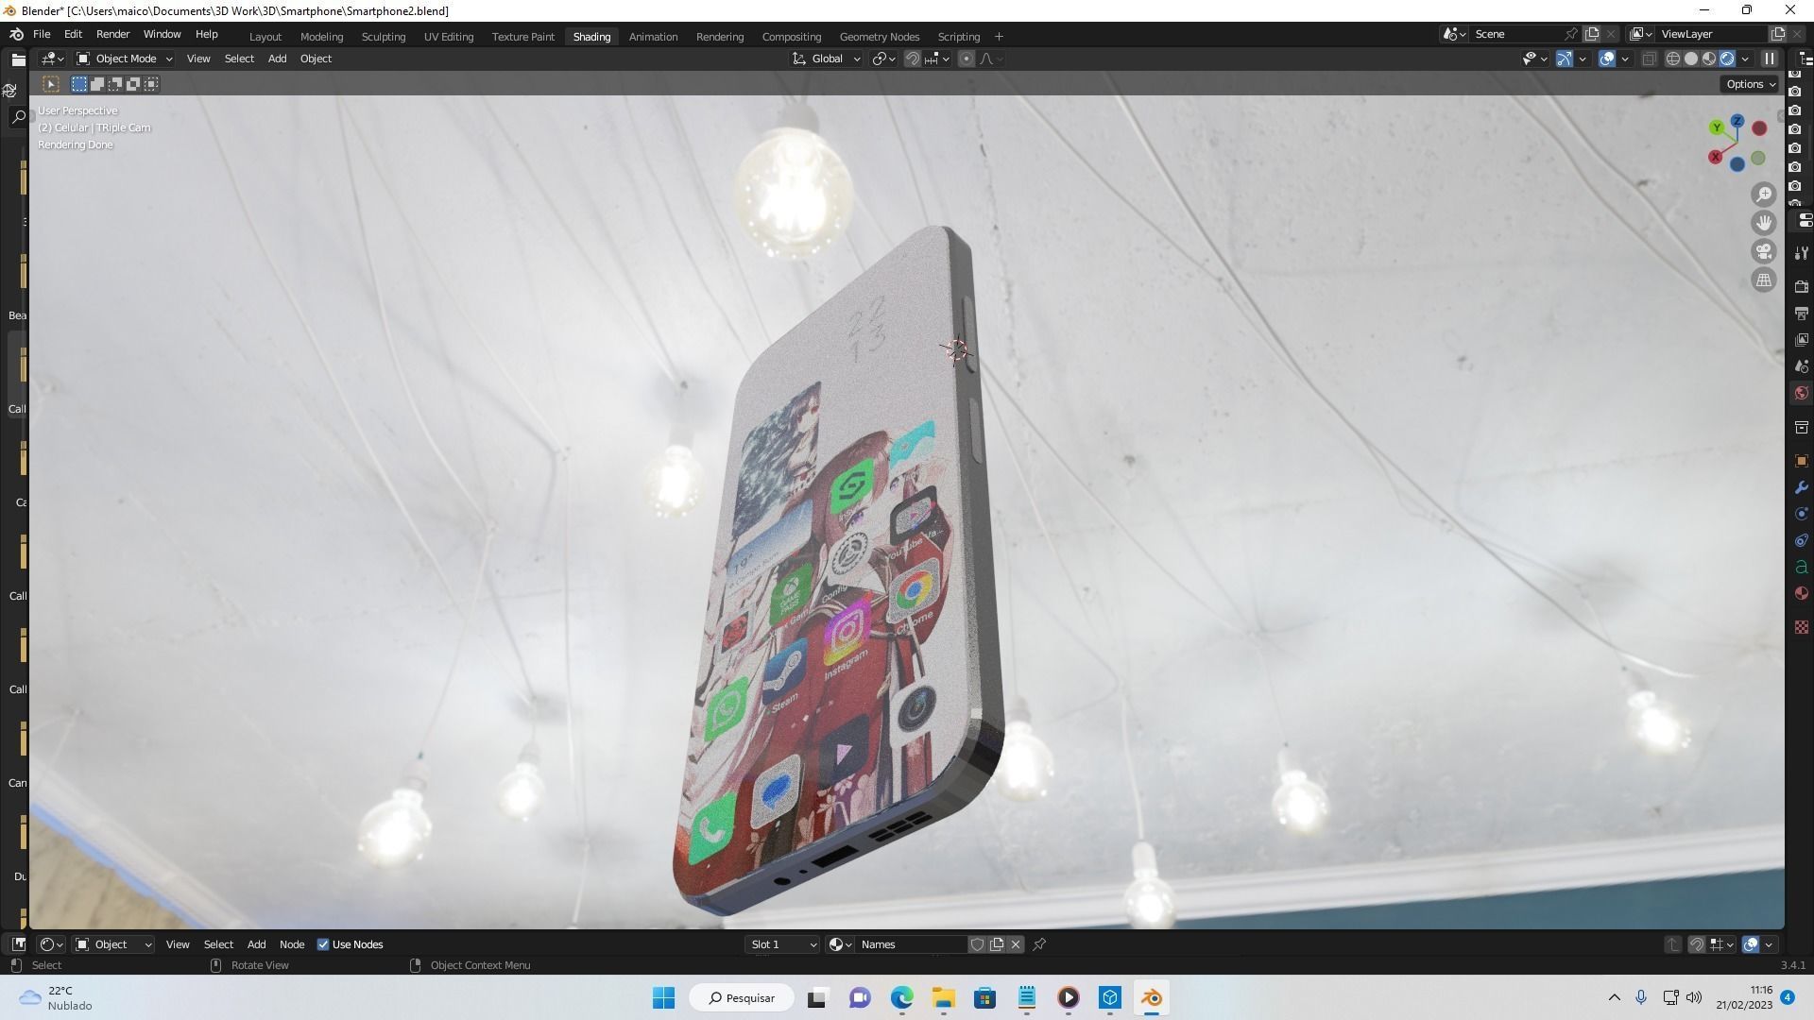Open the World properties tab
Viewport: 1814px width, 1020px height.
(1802, 393)
